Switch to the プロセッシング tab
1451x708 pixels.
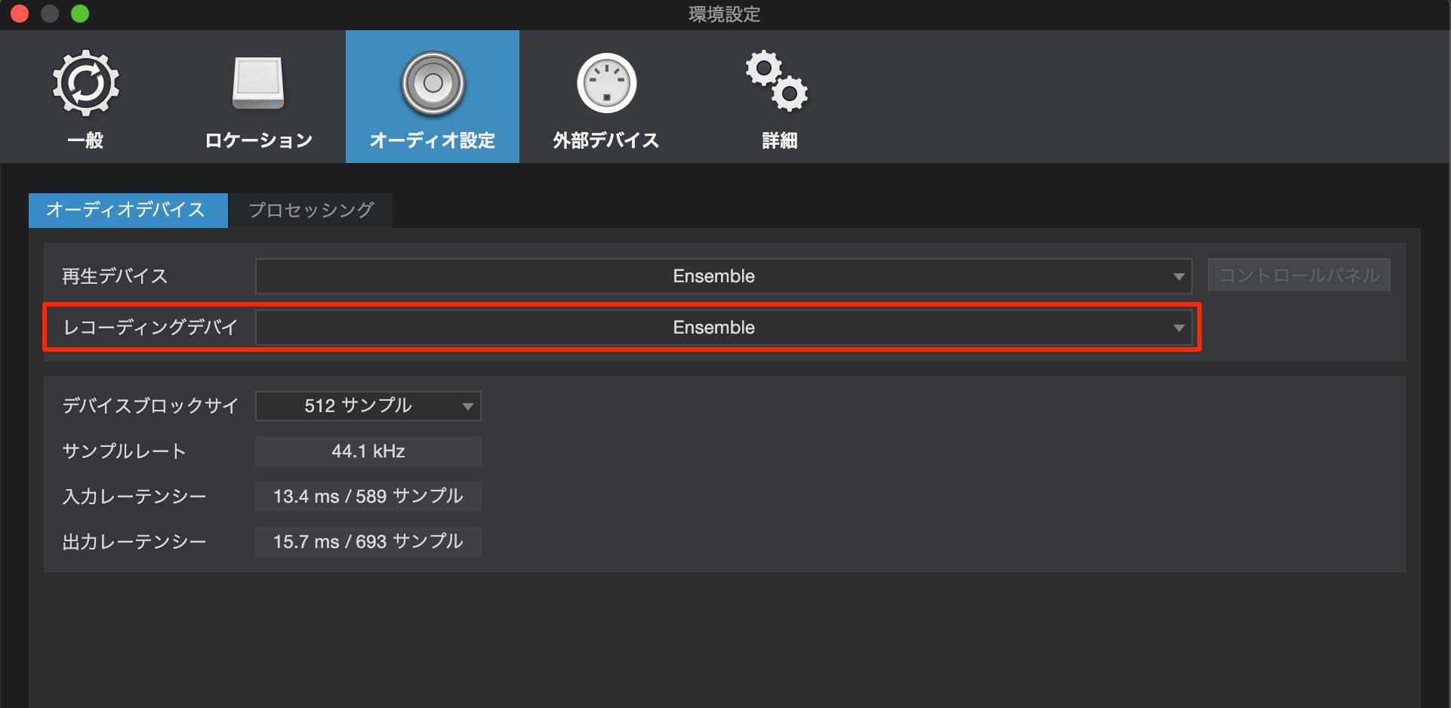pos(311,210)
